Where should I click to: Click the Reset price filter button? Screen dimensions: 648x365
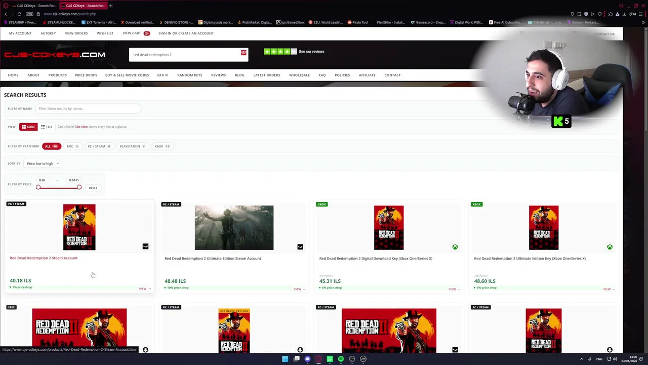point(93,188)
